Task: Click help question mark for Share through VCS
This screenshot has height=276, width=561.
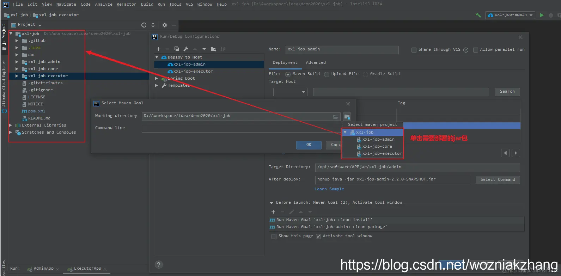Action: [x=466, y=50]
